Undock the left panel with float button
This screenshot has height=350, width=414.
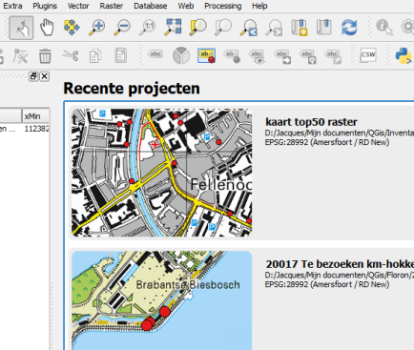coord(33,76)
